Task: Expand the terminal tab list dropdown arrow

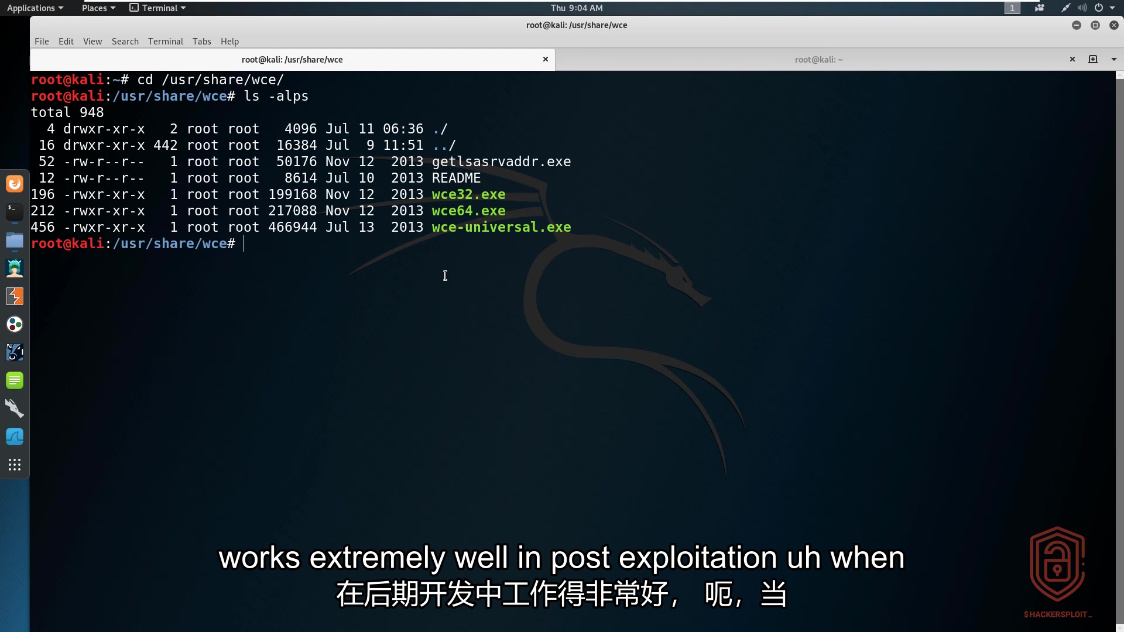Action: point(1113,59)
